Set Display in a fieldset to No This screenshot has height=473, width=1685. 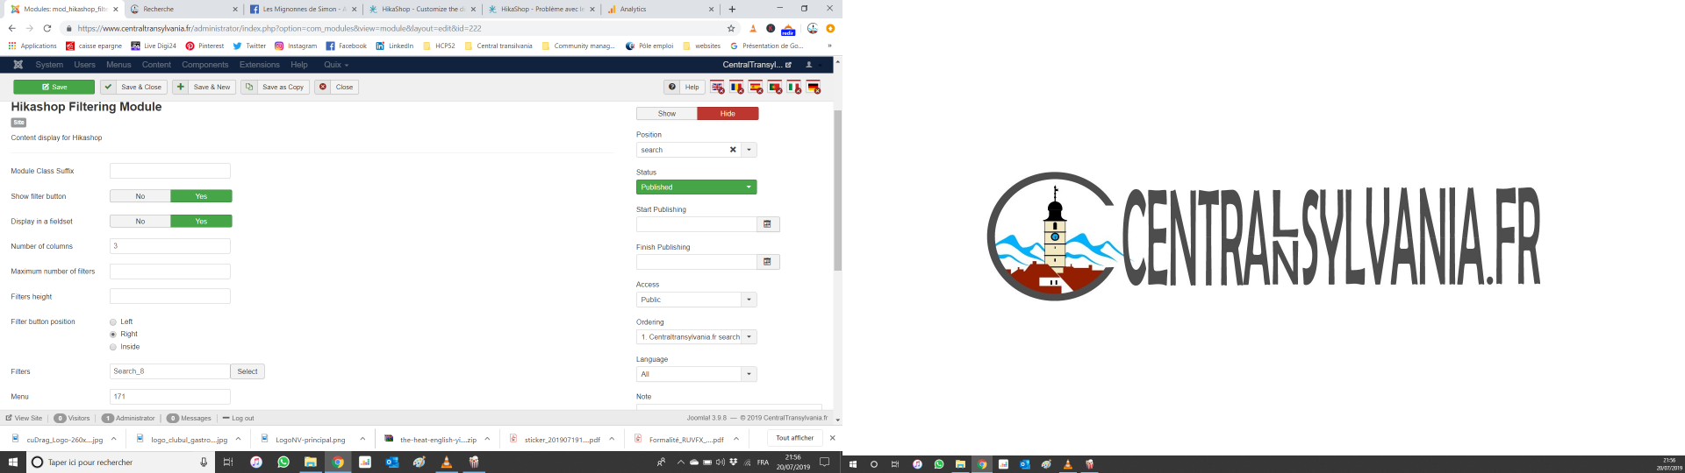140,221
